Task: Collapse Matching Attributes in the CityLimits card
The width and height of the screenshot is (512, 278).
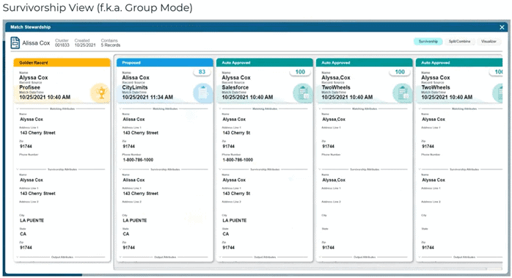Action: coord(120,109)
